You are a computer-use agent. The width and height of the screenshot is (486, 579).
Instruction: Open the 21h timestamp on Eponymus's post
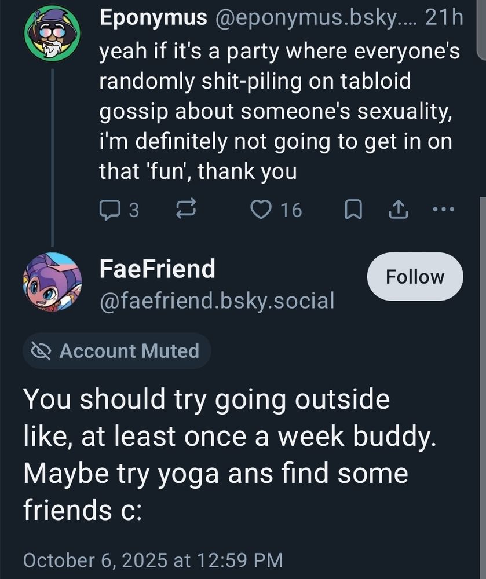click(x=444, y=18)
